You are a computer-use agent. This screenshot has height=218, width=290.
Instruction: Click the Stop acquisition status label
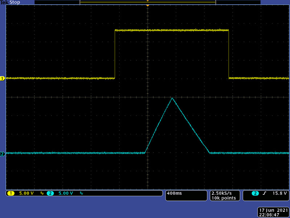pyautogui.click(x=14, y=3)
